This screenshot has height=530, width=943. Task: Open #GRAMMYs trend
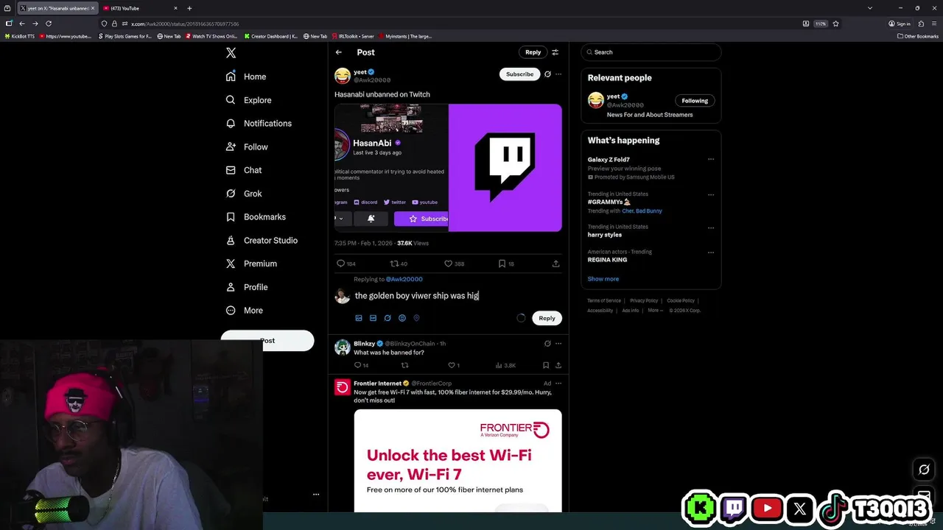pyautogui.click(x=609, y=202)
